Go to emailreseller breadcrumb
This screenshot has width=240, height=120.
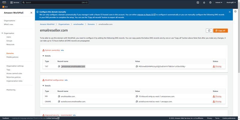click(79, 24)
